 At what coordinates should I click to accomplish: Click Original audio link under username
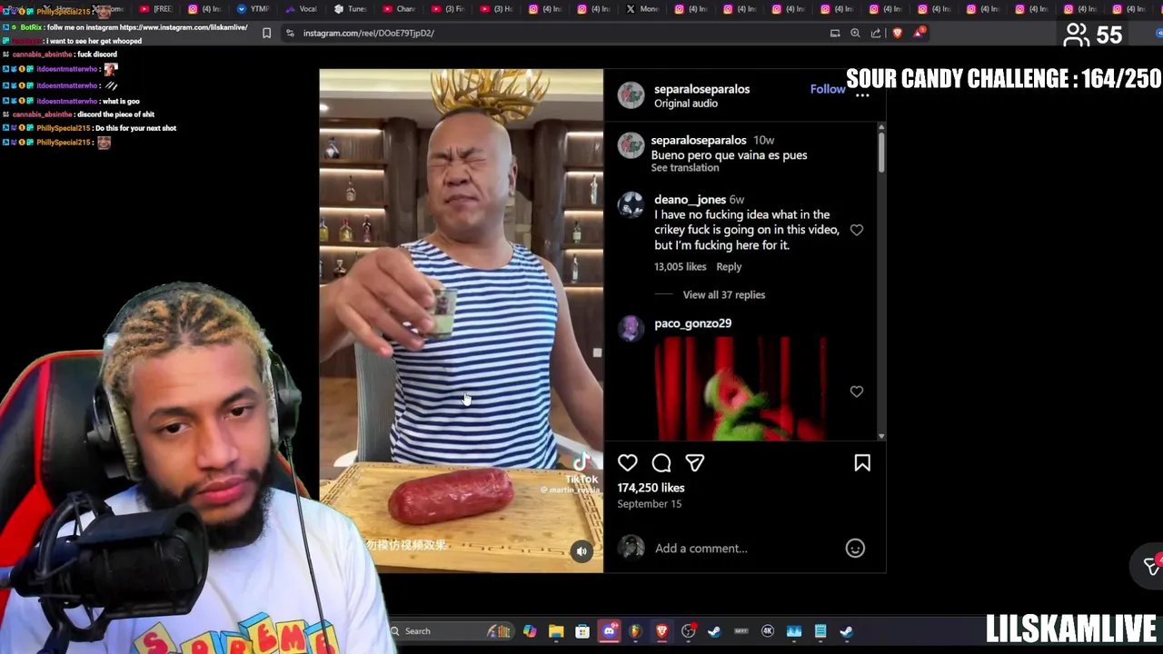pos(686,104)
